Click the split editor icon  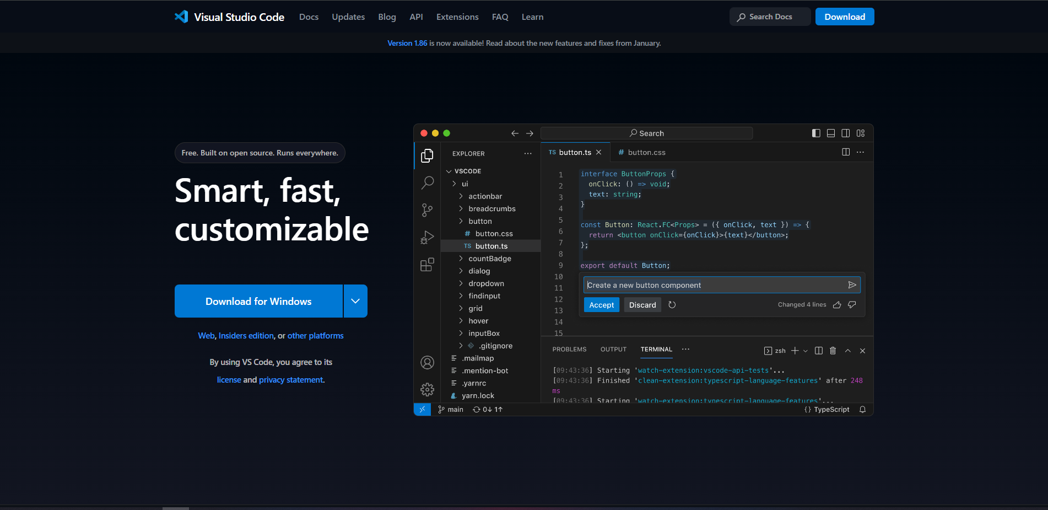point(846,152)
